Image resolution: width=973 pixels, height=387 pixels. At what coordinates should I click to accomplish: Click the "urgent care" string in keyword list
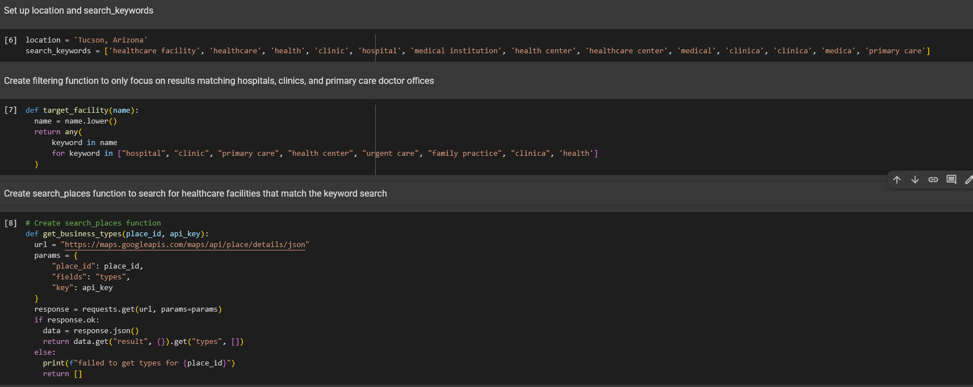pyautogui.click(x=391, y=154)
